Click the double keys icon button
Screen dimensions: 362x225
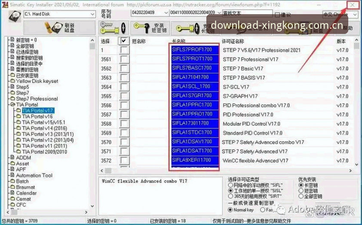(x=114, y=28)
